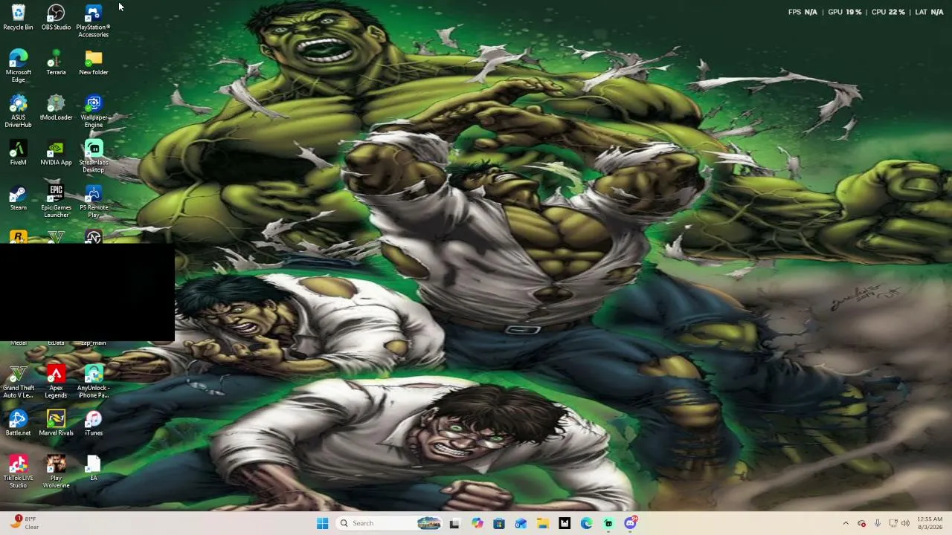Select the ASUS DriverHub icon

(18, 111)
